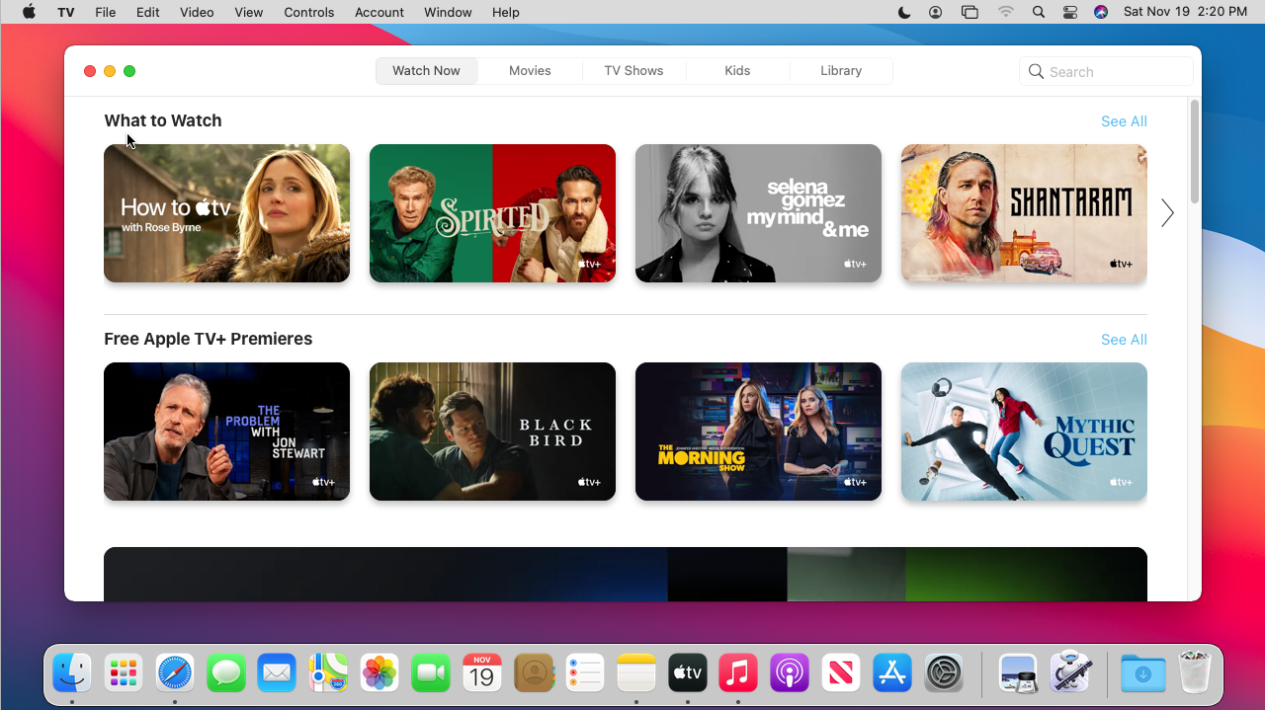The image size is (1265, 710).
Task: Open Finder from the Dock
Action: click(72, 673)
